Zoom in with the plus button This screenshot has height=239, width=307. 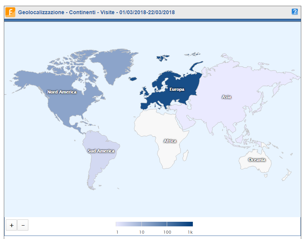(11, 225)
